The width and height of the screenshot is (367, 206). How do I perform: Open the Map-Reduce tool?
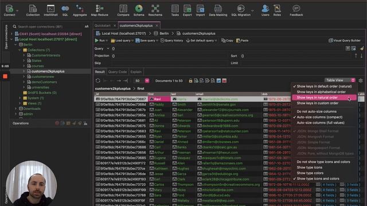(99, 10)
